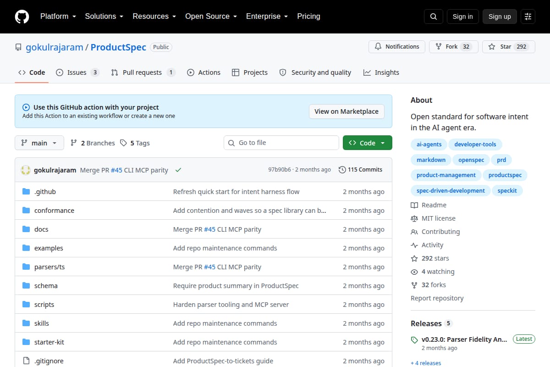Viewport: 550px width, 367px height.
Task: Open the Contributing link
Action: coord(440,232)
